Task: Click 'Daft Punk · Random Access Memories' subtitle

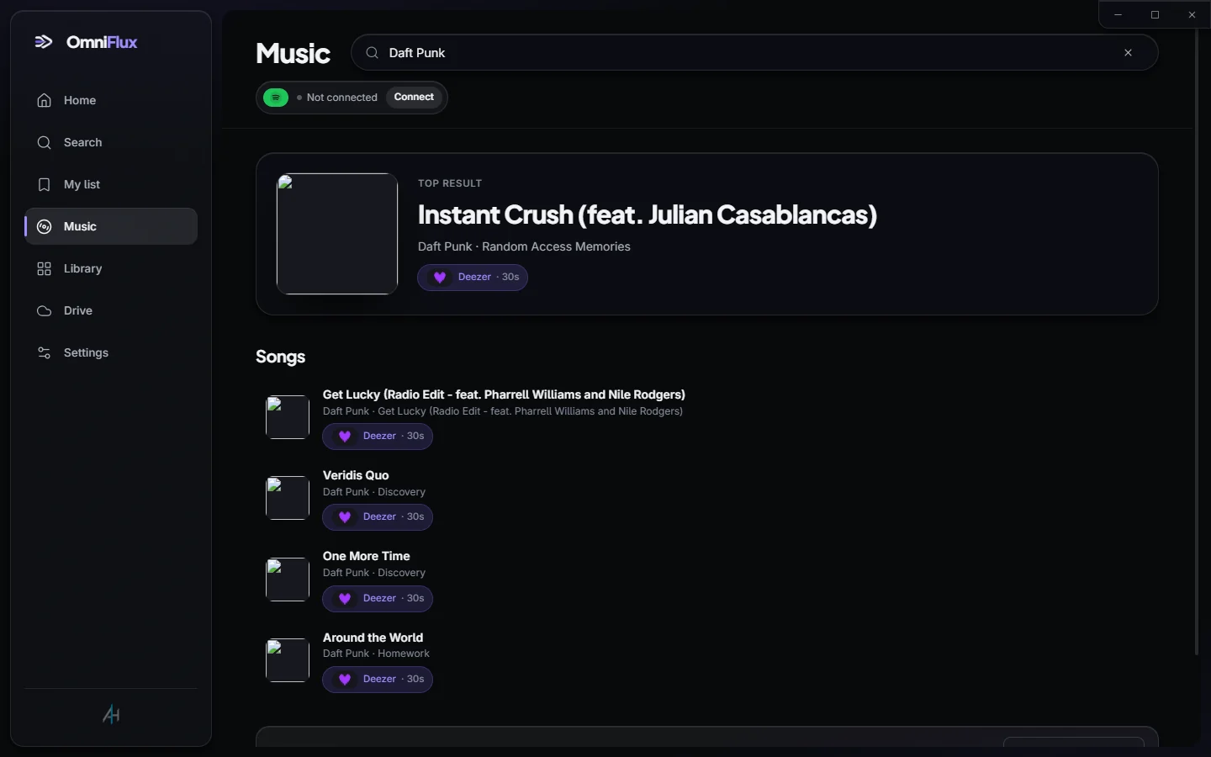Action: 524,246
